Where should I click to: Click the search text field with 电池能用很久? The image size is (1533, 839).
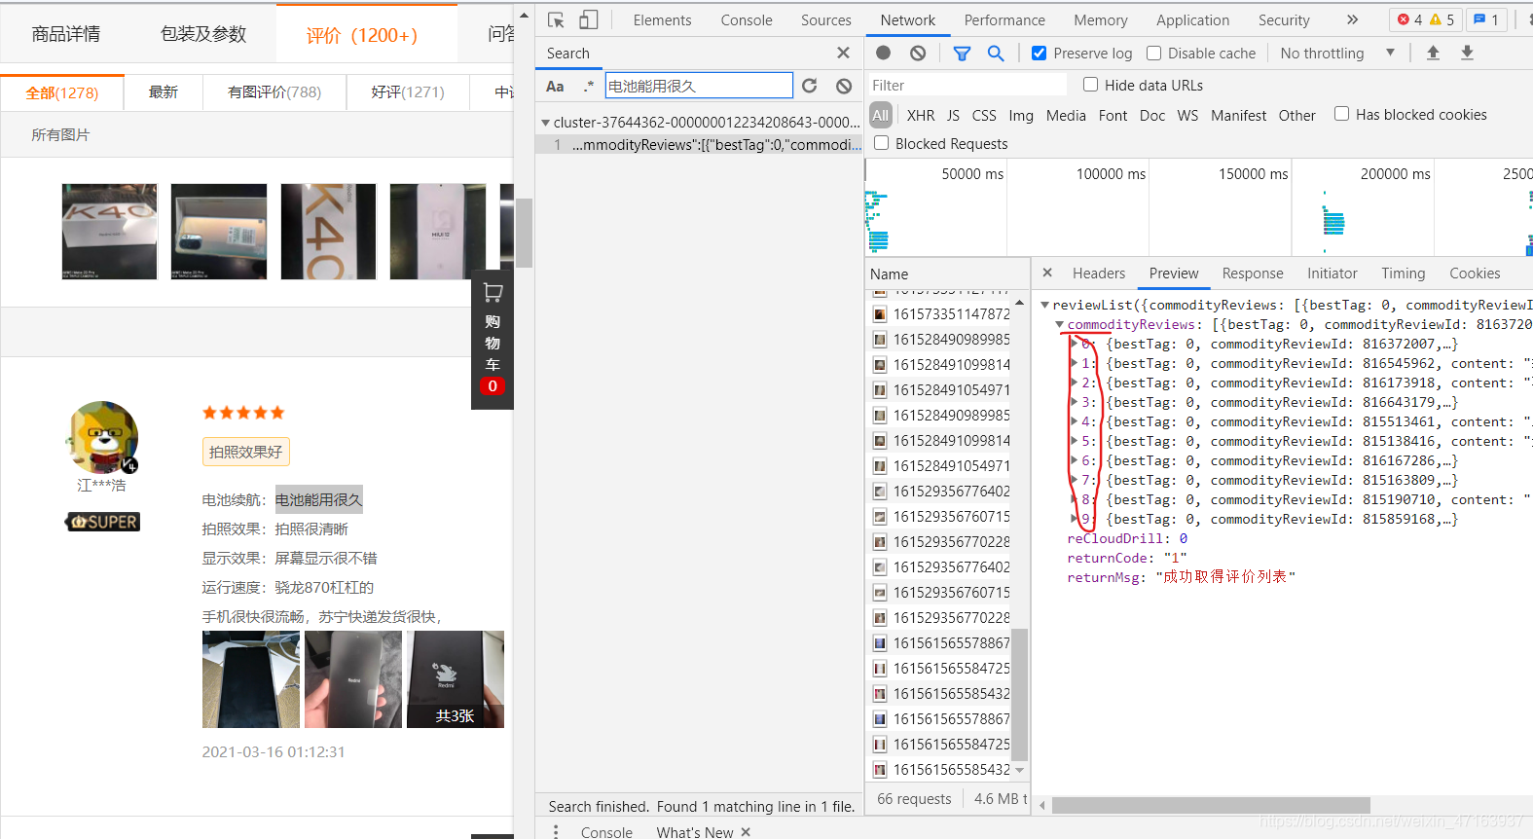(698, 87)
